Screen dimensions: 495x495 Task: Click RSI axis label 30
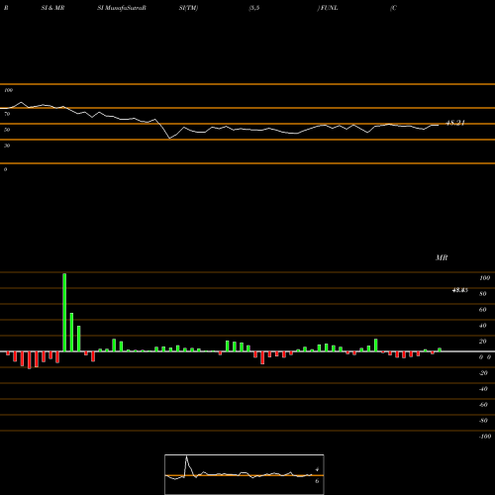[7, 146]
